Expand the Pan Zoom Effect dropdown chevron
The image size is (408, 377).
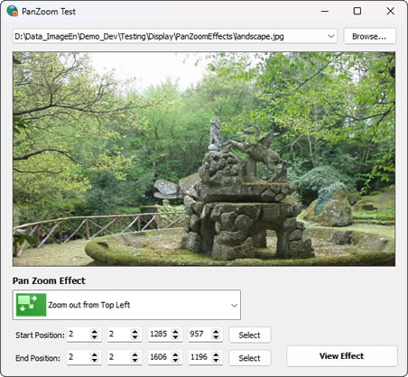coord(234,306)
